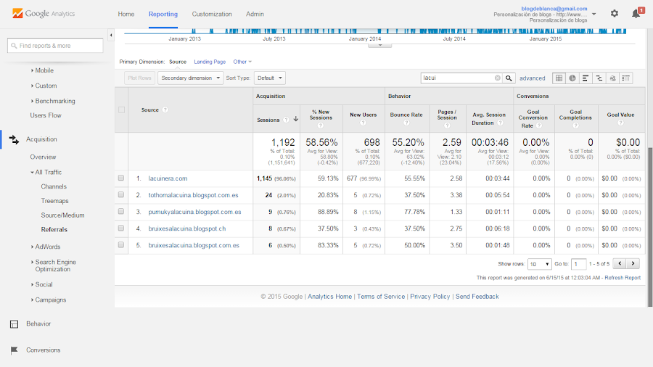Switch to Term cloud view icon
This screenshot has width=653, height=367.
(x=612, y=78)
